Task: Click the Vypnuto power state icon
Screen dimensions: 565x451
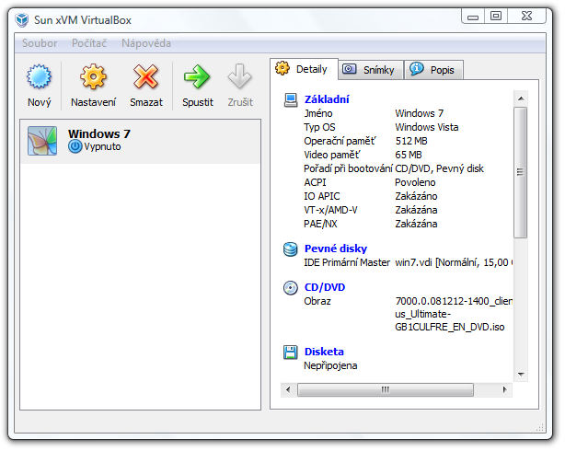Action: click(75, 146)
